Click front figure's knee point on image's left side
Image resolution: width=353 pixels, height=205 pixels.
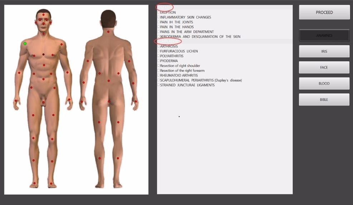[x=33, y=138]
